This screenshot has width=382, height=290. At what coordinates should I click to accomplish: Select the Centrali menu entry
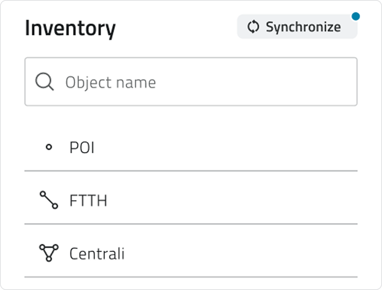[x=96, y=253]
